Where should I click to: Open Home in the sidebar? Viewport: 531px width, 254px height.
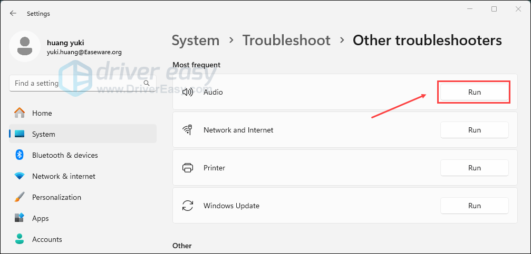coord(42,113)
